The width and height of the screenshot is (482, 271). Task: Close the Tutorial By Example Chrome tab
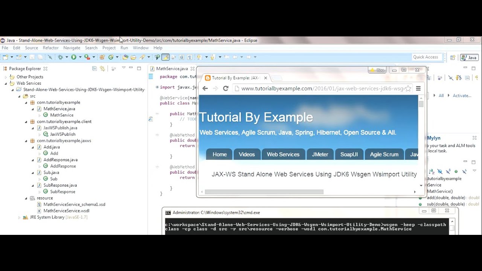[265, 78]
